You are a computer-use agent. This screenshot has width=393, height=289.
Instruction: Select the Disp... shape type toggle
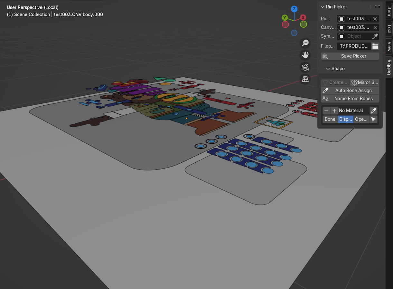tap(345, 120)
